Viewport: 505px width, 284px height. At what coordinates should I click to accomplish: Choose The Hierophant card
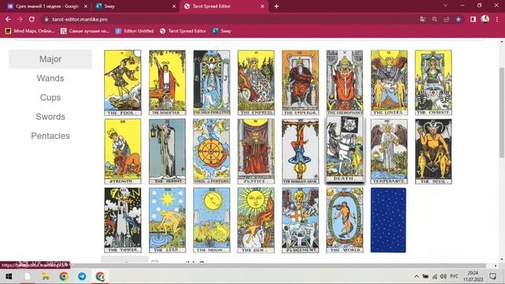click(x=345, y=83)
